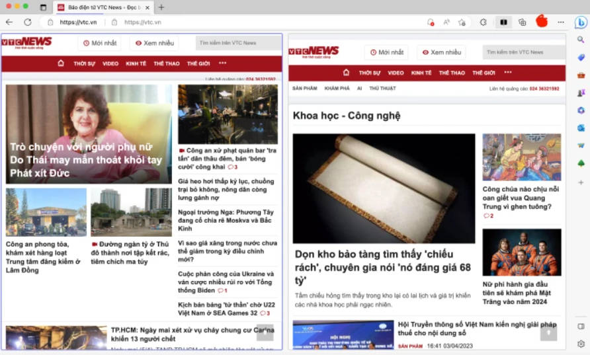The image size is (590, 355).
Task: Click the Bing chat icon in toolbar
Action: click(x=581, y=22)
